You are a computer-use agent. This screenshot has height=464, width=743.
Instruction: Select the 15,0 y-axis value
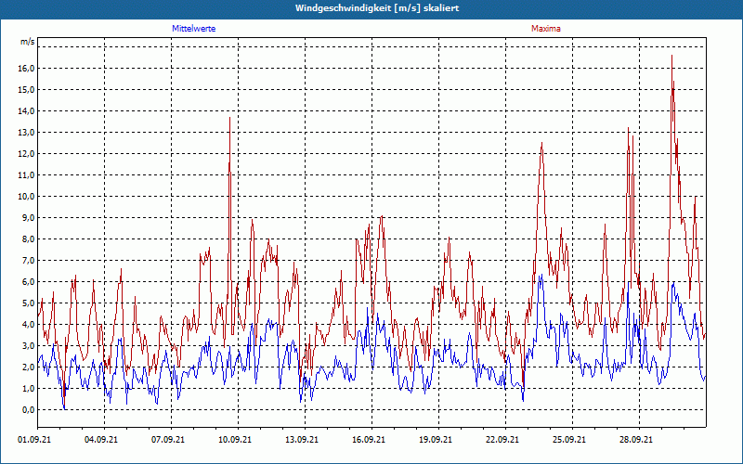click(x=26, y=89)
